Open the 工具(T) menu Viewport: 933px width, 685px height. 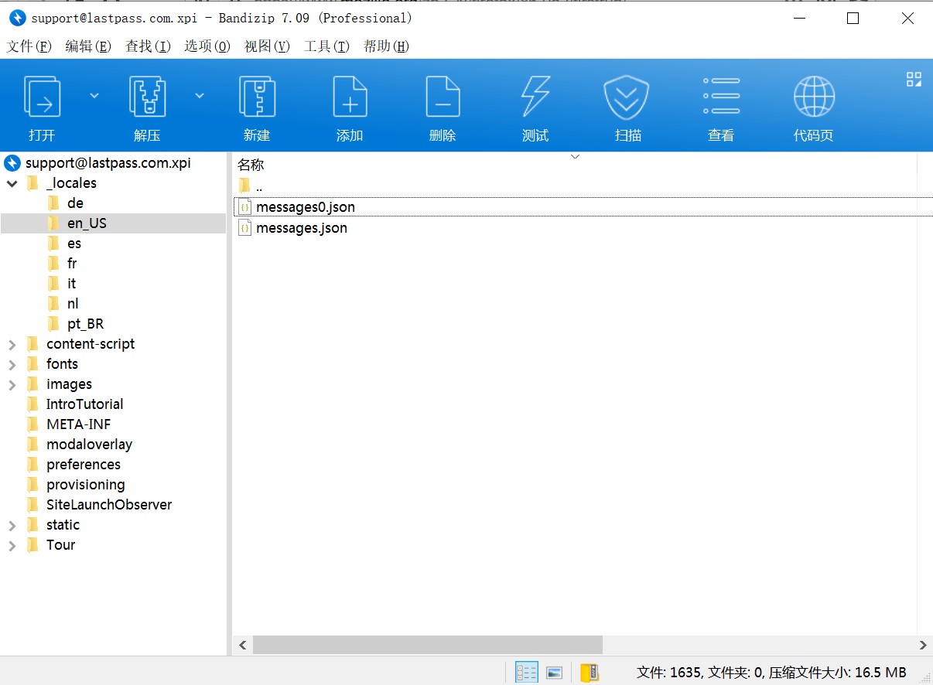tap(326, 46)
